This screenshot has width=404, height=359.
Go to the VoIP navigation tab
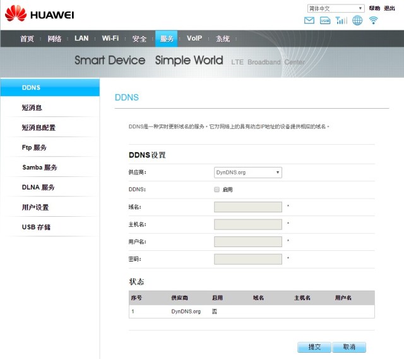coord(194,39)
